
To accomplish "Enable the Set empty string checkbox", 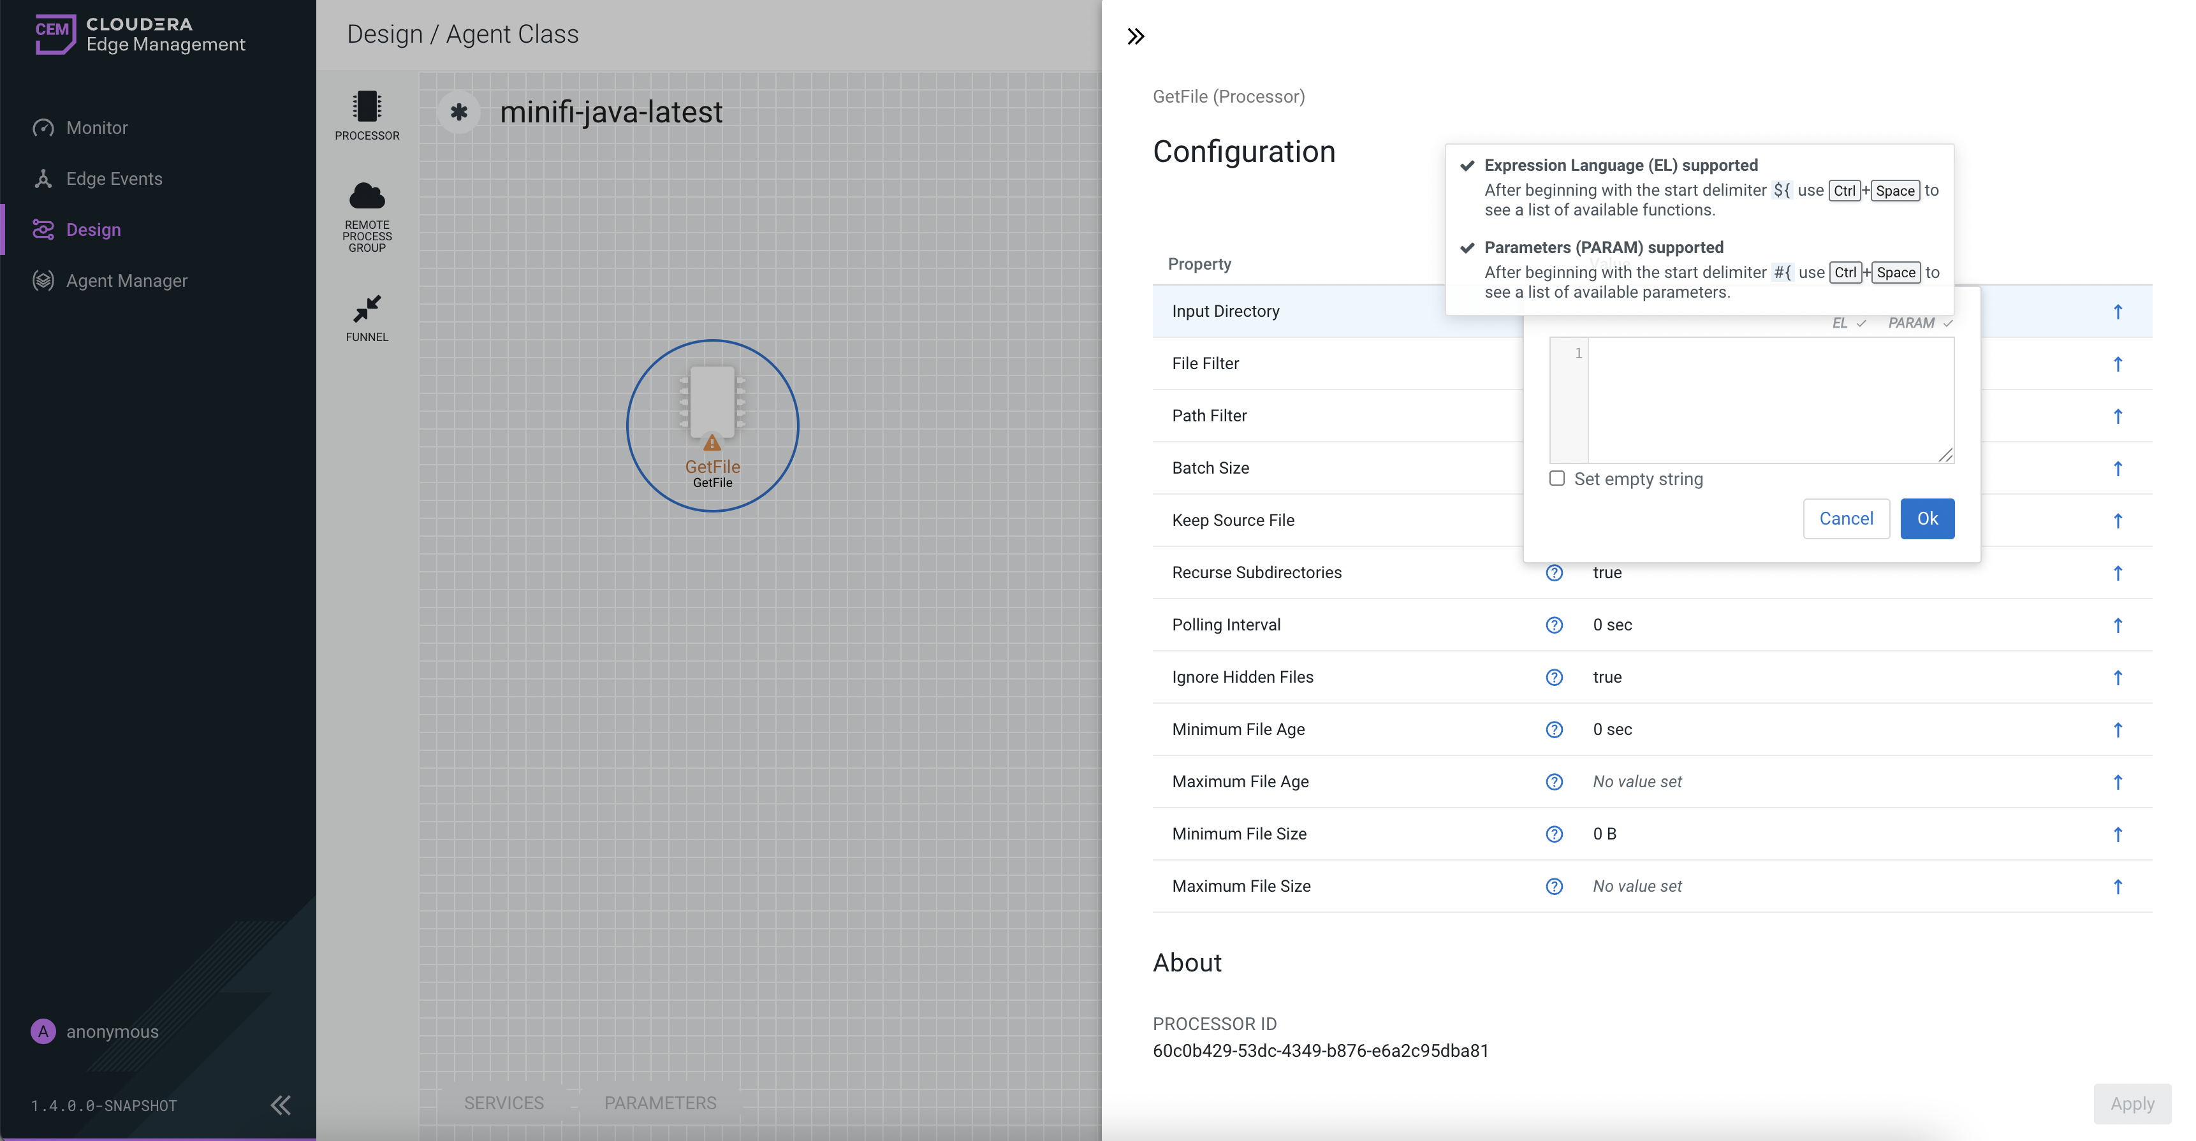I will tap(1556, 479).
